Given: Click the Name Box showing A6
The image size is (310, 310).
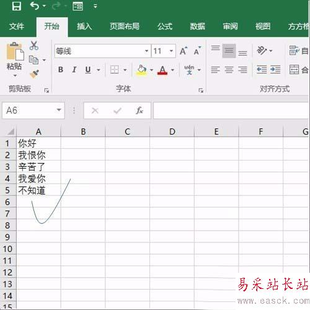Looking at the screenshot, I should [29, 110].
